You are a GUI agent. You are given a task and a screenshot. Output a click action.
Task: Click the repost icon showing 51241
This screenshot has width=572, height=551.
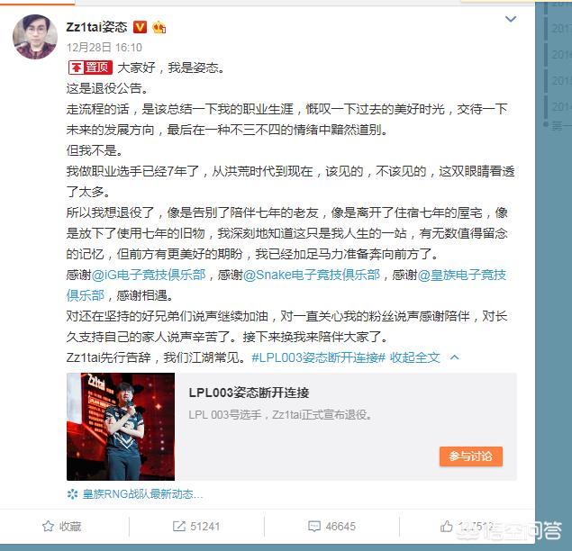178,526
